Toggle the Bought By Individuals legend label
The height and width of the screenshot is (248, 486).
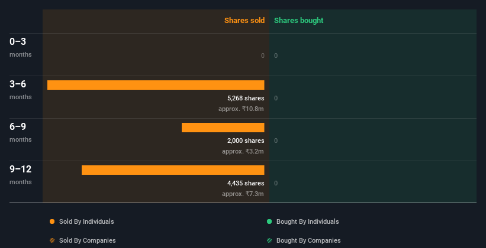coord(307,221)
